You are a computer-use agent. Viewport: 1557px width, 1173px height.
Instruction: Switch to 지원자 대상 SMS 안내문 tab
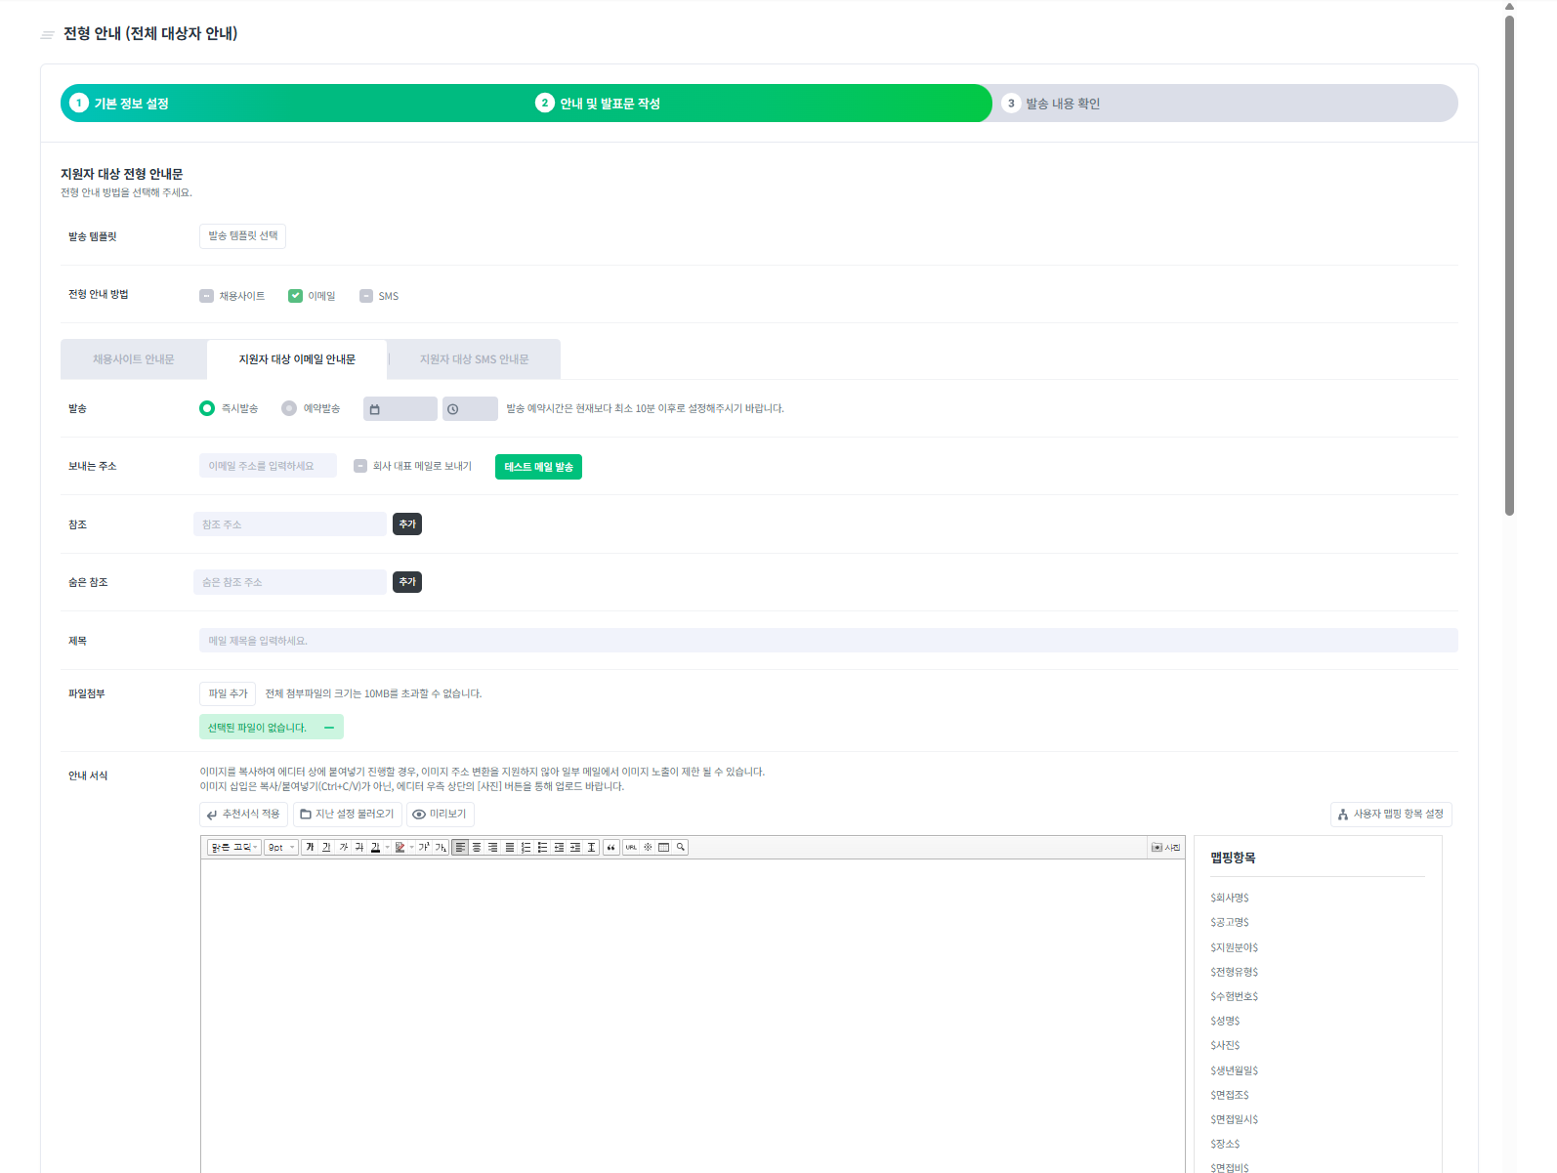click(474, 359)
